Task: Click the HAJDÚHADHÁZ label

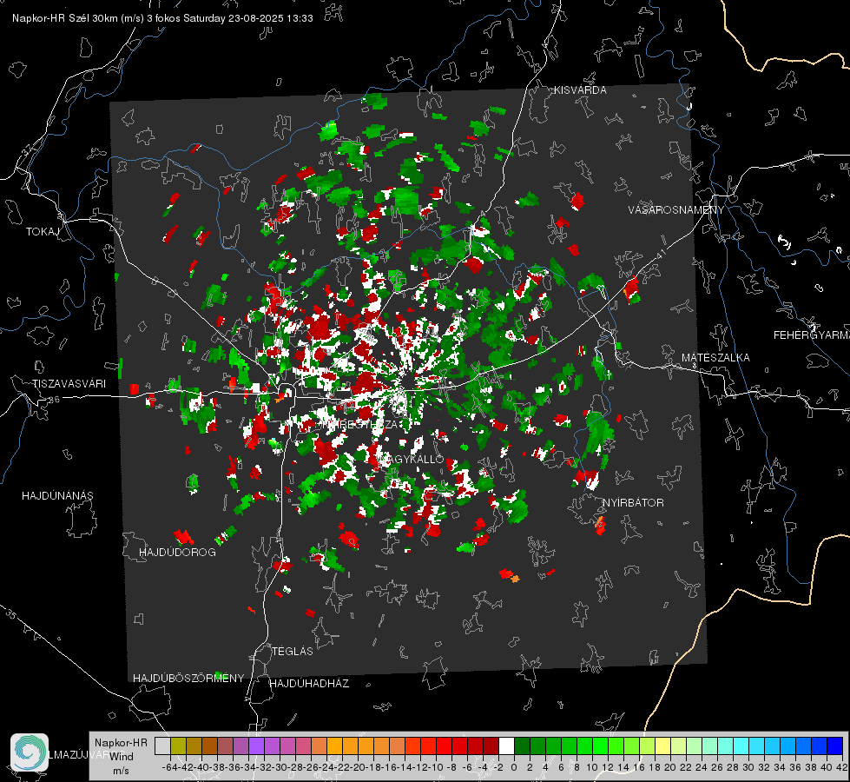Action: pyautogui.click(x=309, y=683)
